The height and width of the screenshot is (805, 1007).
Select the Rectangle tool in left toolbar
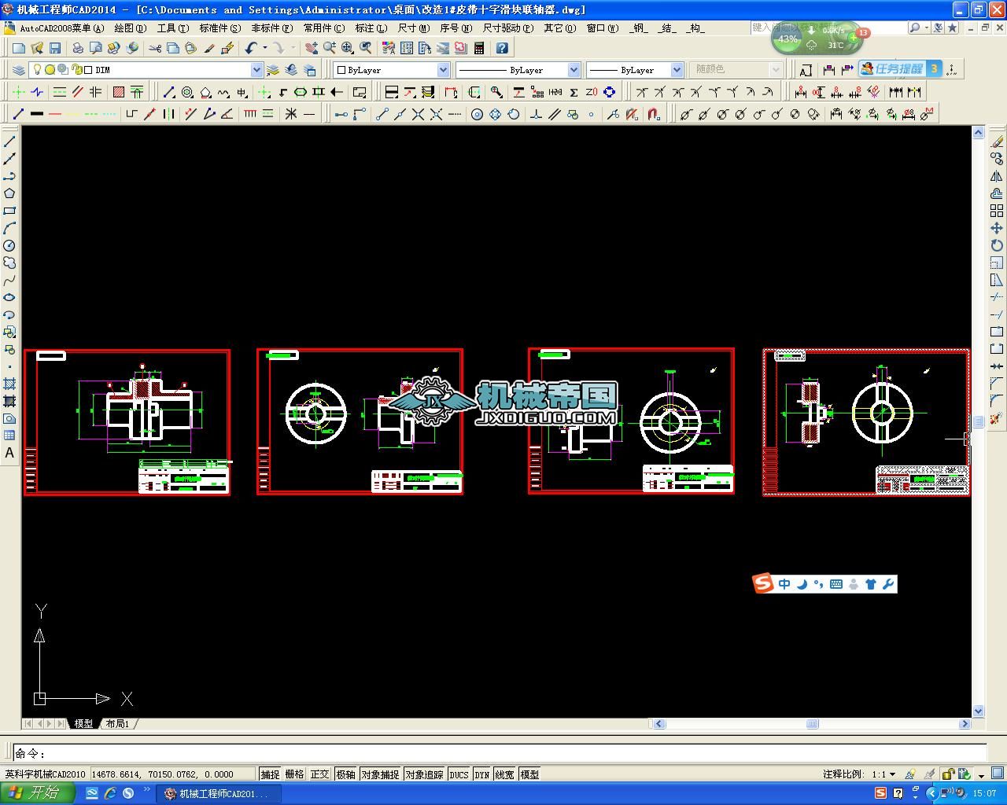click(9, 211)
